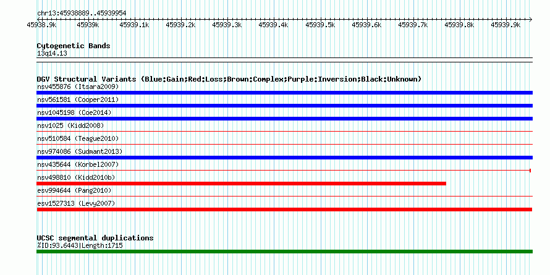Click the chr13:45938889..45939954 coordinate label
550x275 pixels.
click(82, 14)
